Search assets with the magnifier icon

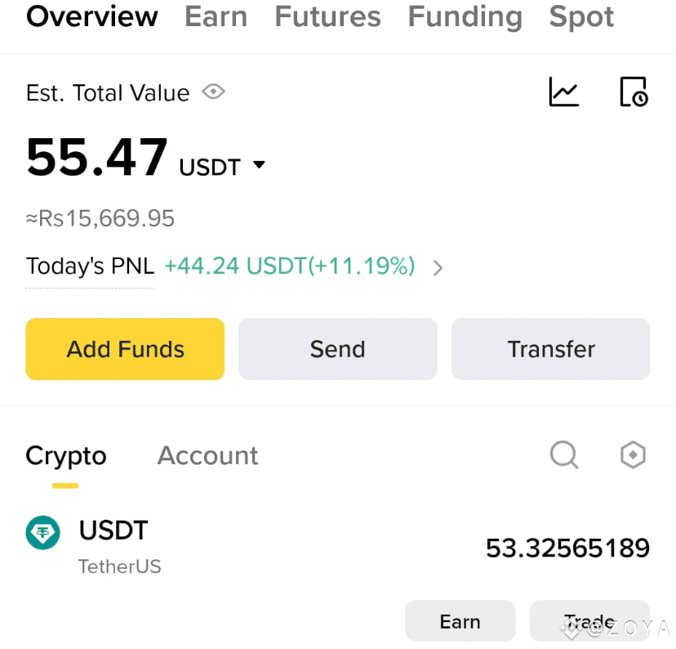564,454
